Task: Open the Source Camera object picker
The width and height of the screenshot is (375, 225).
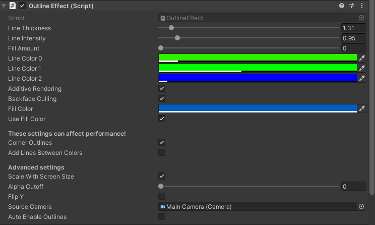Action: tap(361, 206)
